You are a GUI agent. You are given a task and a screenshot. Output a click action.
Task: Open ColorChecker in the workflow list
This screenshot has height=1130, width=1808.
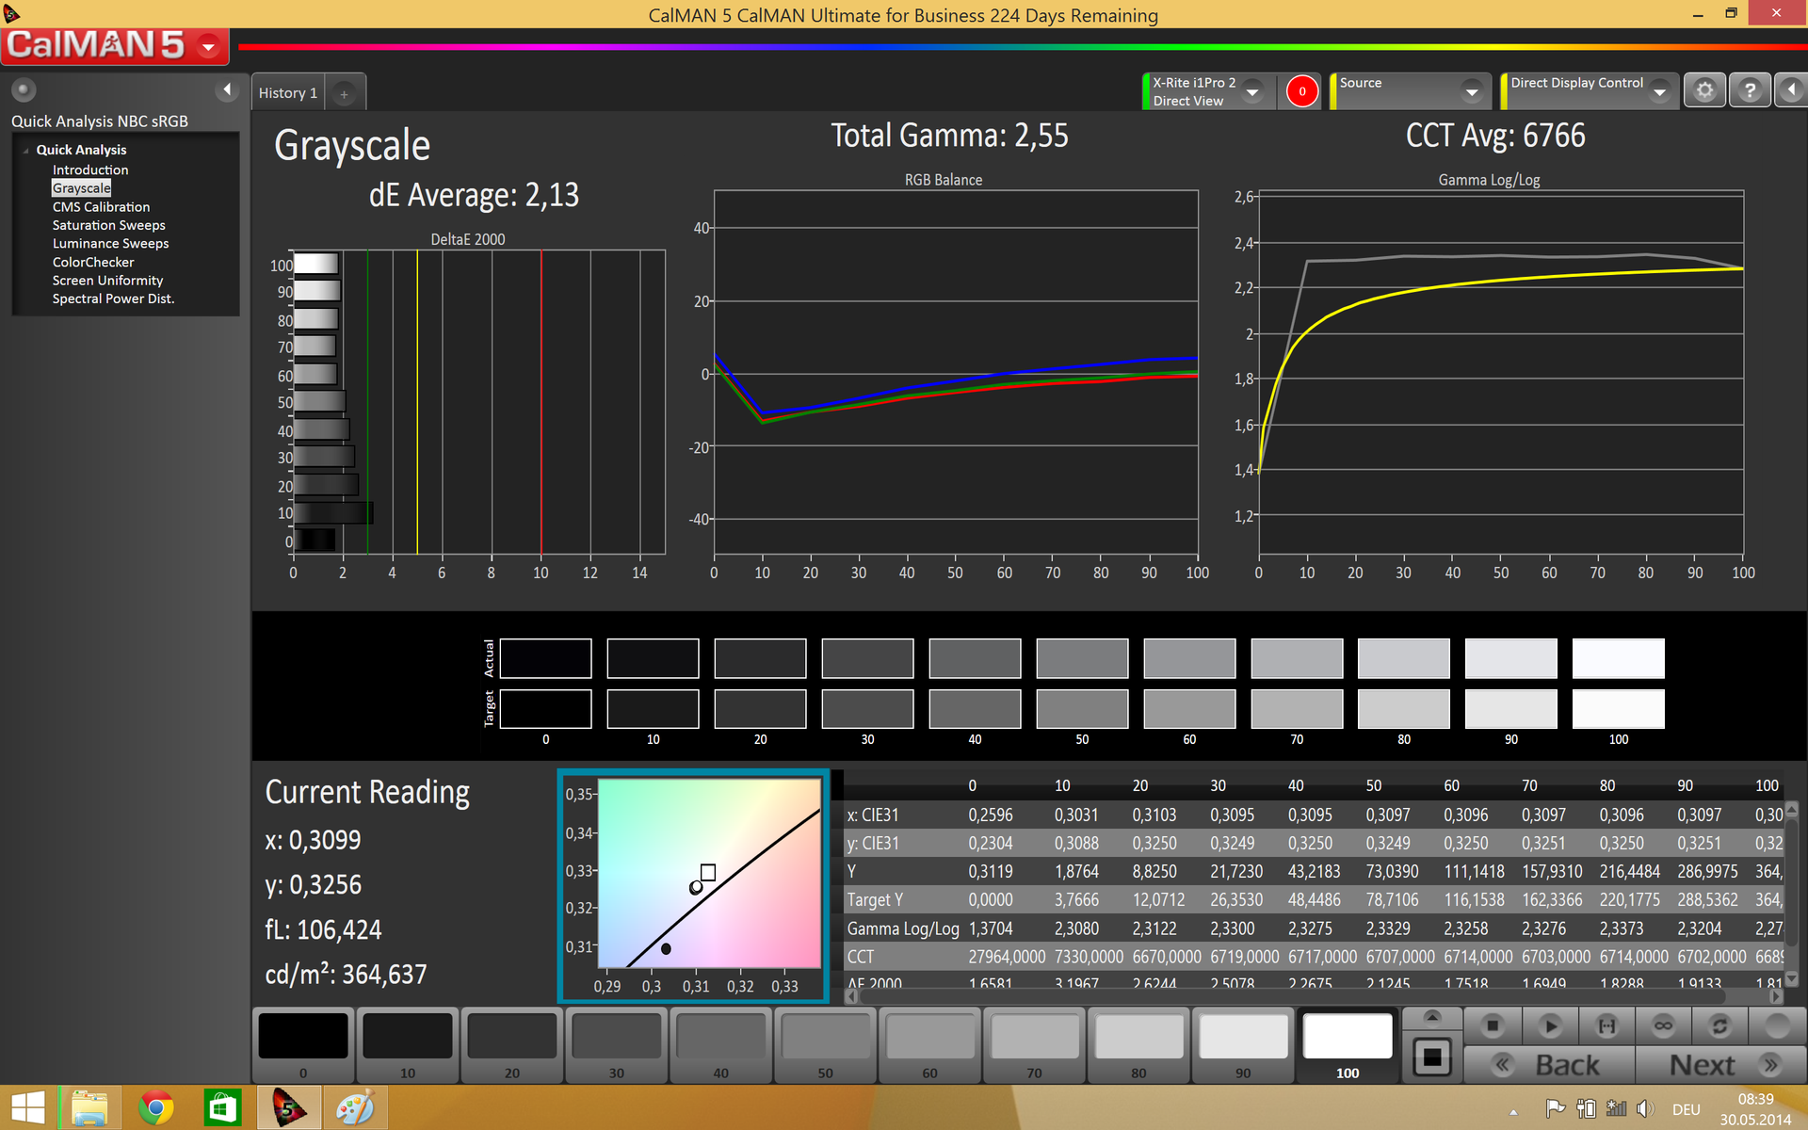(93, 262)
